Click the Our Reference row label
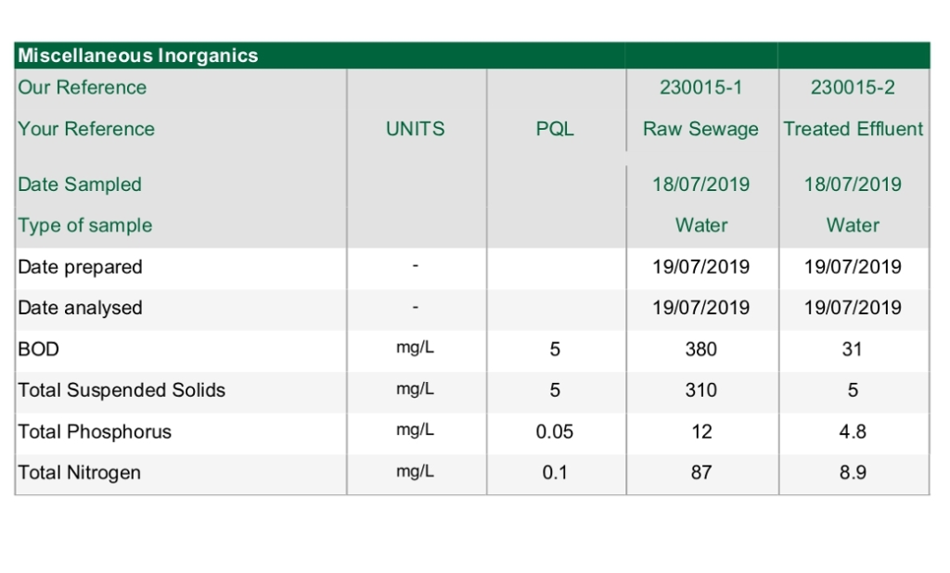The width and height of the screenshot is (950, 573). click(x=83, y=88)
